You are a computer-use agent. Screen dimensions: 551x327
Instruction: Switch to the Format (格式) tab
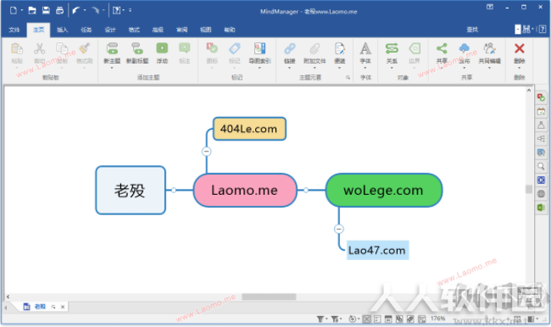tap(134, 30)
